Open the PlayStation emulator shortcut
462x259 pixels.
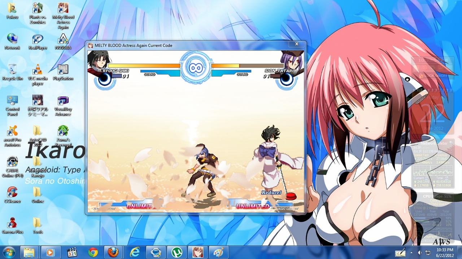(63, 71)
